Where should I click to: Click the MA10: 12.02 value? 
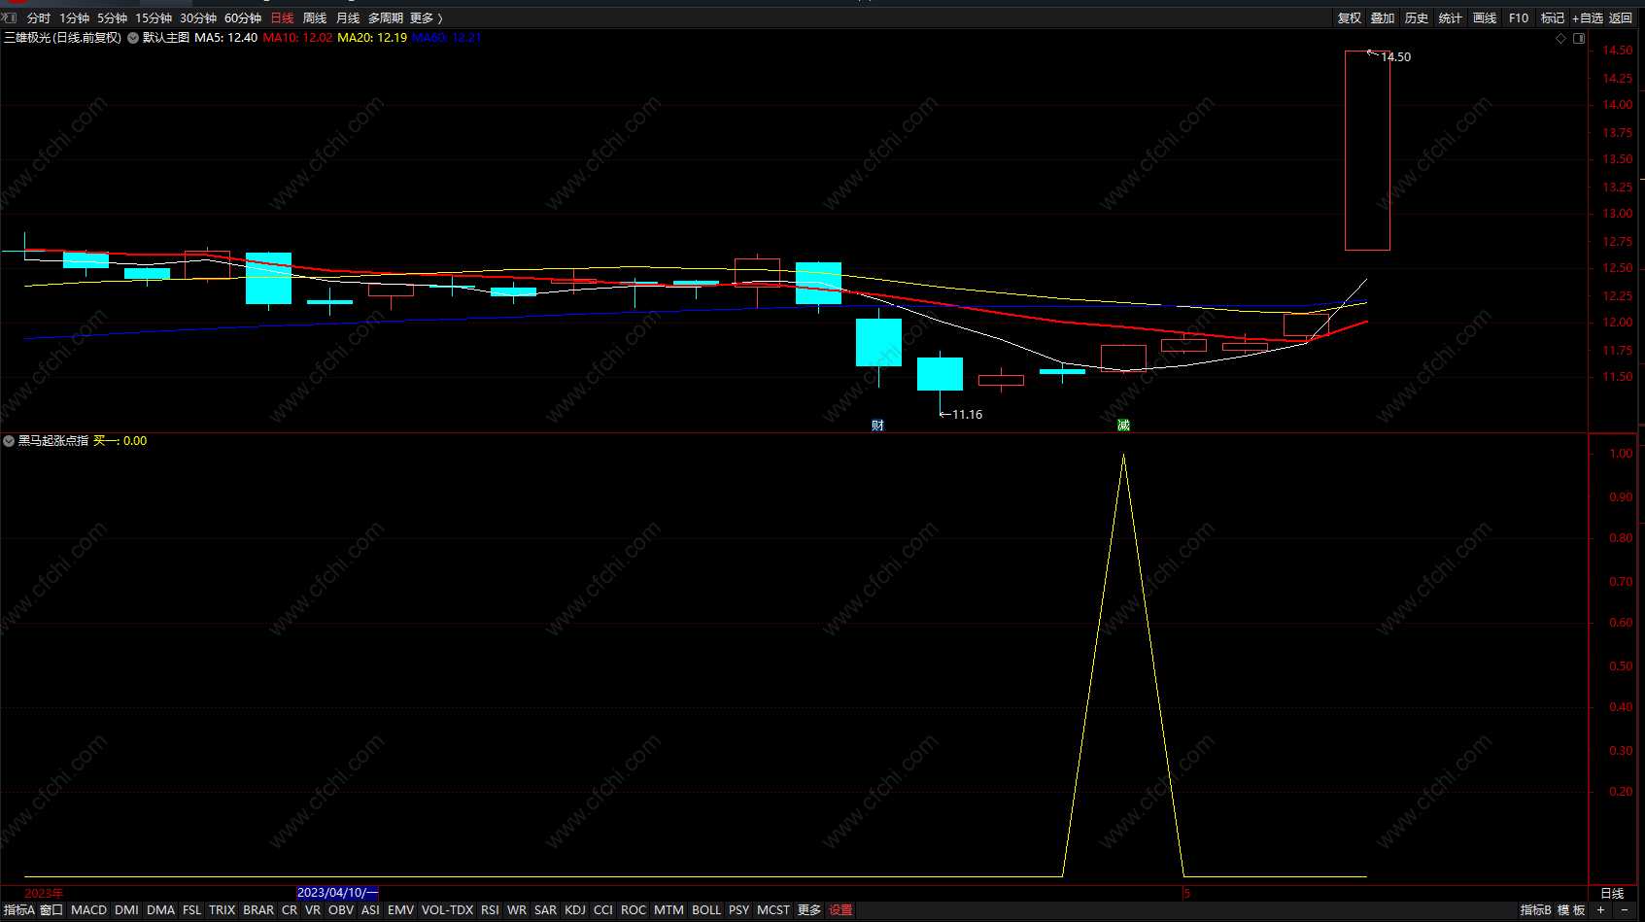click(x=297, y=38)
